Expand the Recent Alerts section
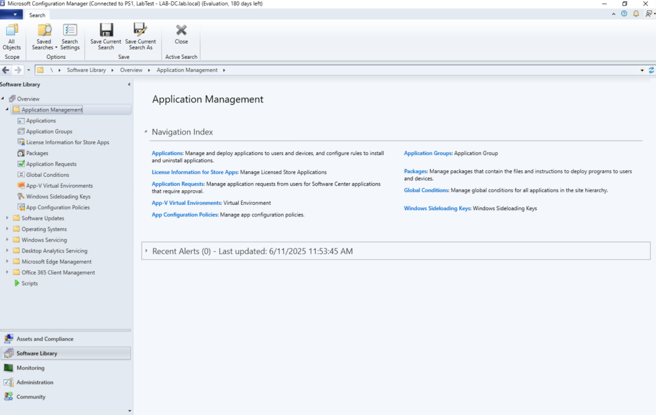The height and width of the screenshot is (415, 656). click(147, 251)
